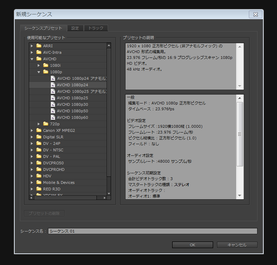Click the キャンセル button
The image size is (277, 265).
pyautogui.click(x=237, y=245)
